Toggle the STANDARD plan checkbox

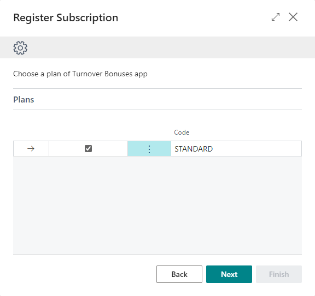pos(88,149)
